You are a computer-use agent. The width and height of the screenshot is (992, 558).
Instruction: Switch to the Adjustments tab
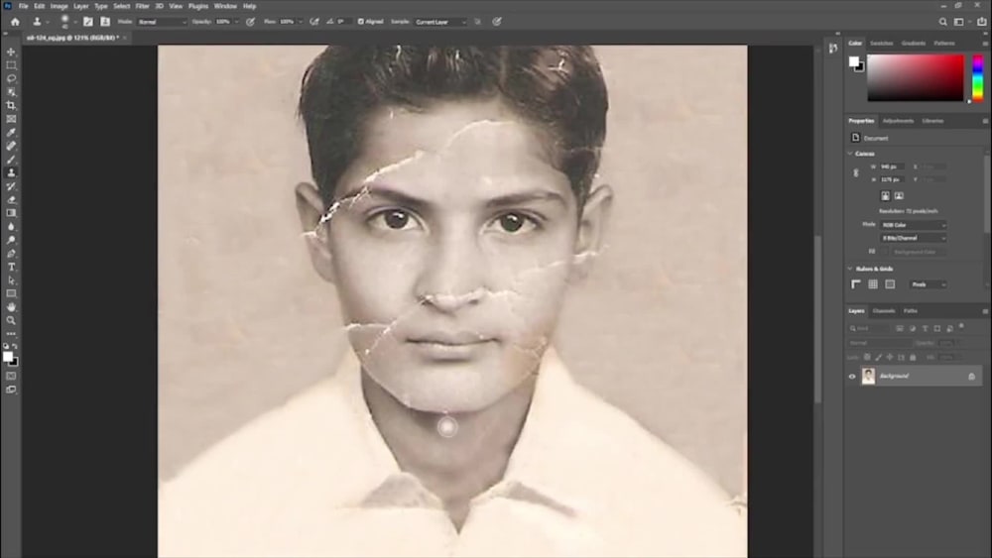(898, 121)
